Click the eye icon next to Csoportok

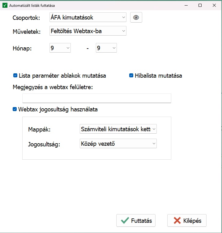coord(136,18)
